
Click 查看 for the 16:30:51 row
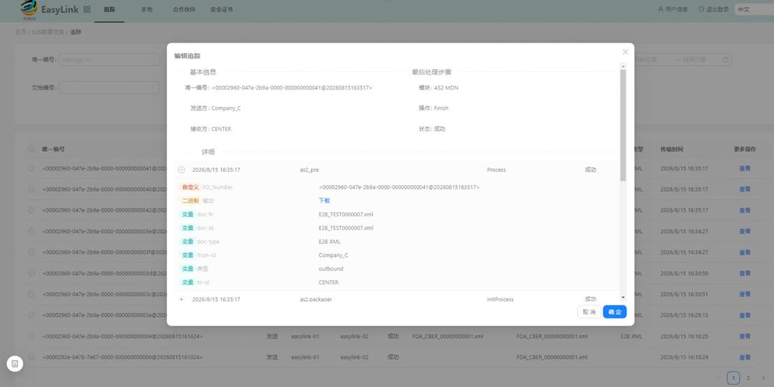745,294
